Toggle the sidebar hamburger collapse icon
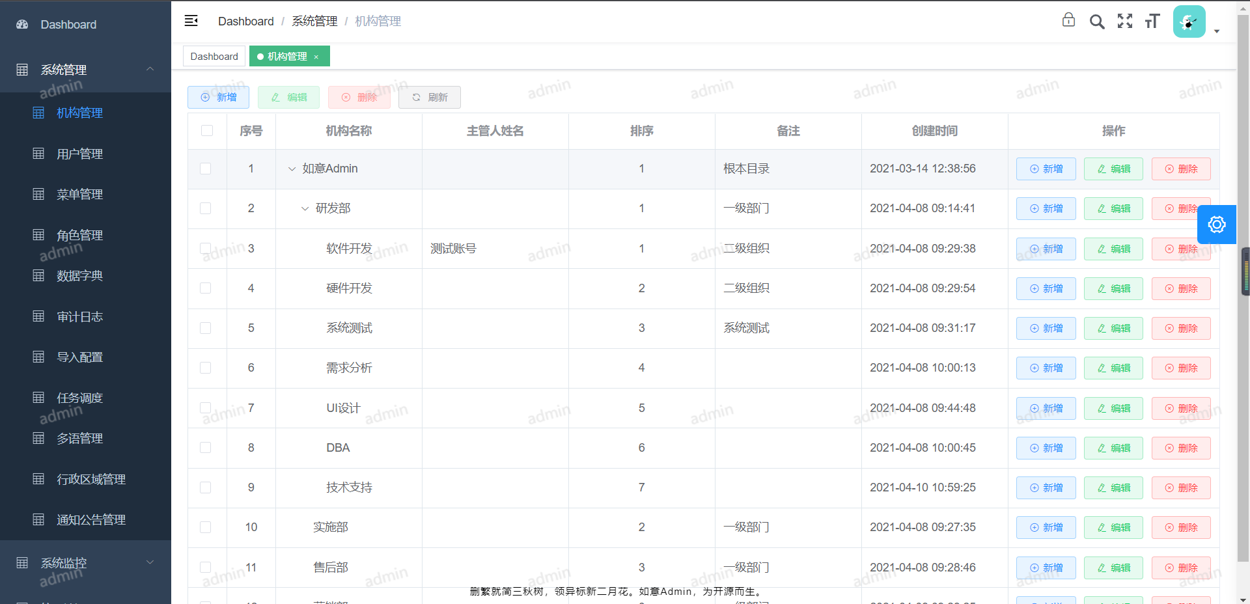The height and width of the screenshot is (604, 1250). pos(191,21)
